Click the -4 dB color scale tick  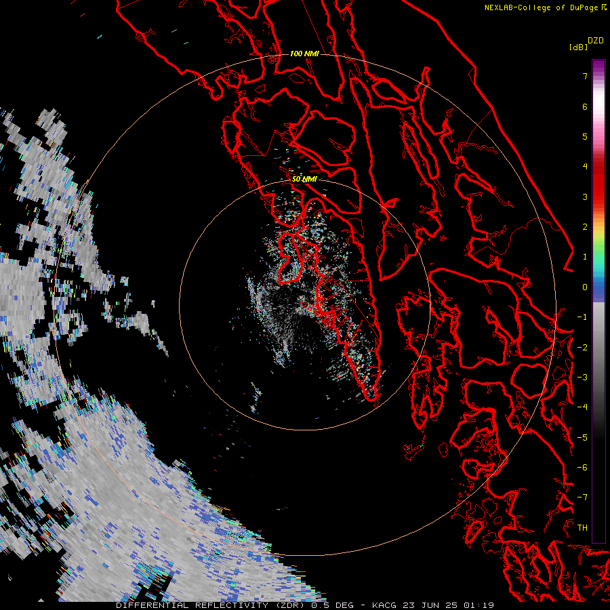click(x=582, y=407)
